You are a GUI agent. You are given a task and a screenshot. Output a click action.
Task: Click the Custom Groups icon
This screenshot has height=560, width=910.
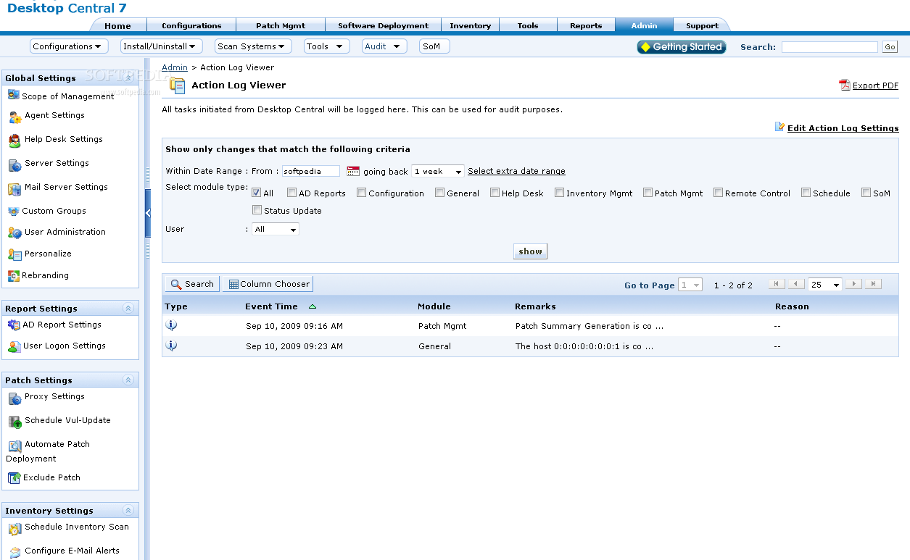click(x=14, y=212)
